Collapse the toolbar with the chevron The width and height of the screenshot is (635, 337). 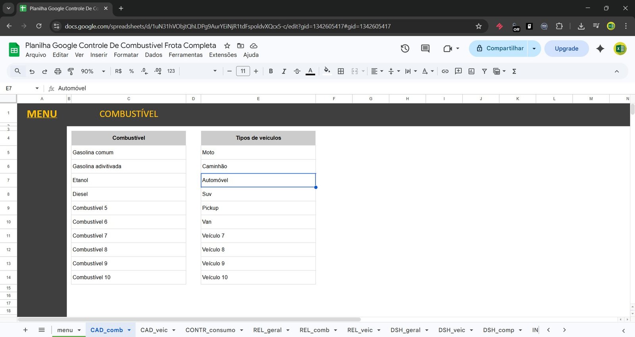(617, 71)
